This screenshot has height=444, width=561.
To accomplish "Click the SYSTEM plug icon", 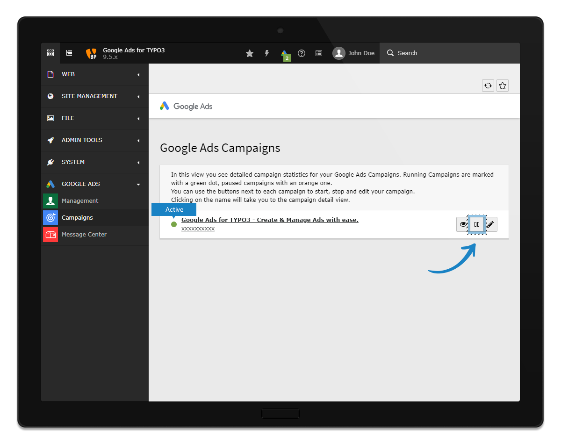I will tap(50, 162).
